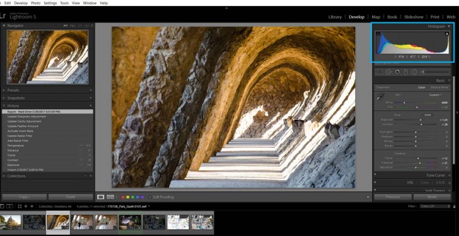Open the Photo menu
Viewport: 459px width, 236px height.
[36, 3]
